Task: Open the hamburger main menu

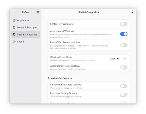Action: [38, 12]
